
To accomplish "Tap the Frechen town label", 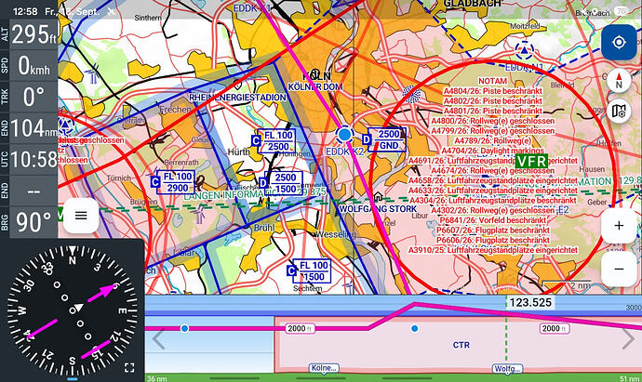I will click(x=175, y=110).
